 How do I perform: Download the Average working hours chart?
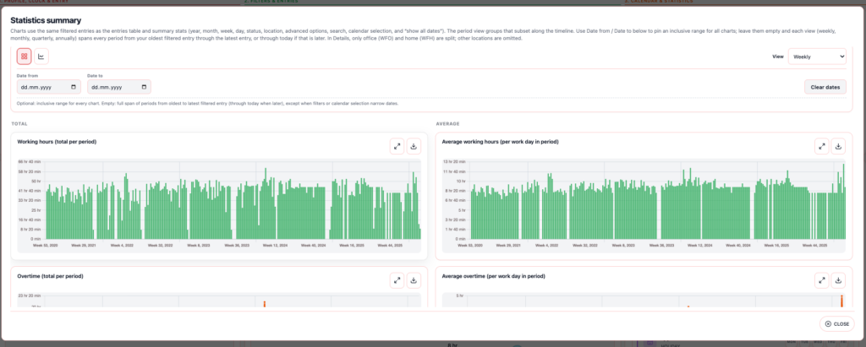point(838,145)
